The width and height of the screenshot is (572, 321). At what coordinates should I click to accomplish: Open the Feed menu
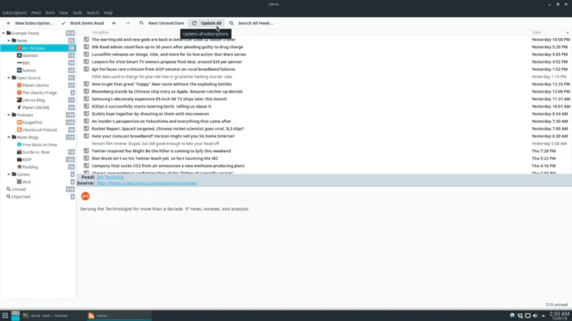coord(36,13)
